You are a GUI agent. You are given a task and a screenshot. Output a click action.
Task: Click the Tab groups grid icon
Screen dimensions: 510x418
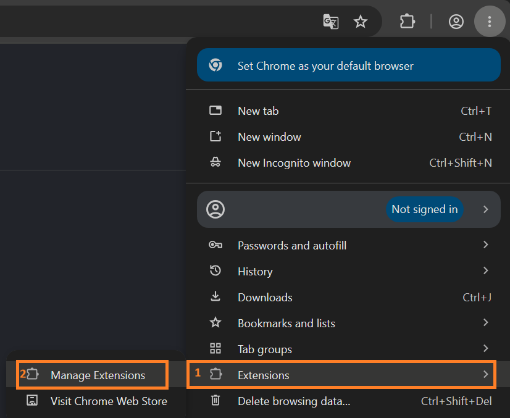point(215,348)
